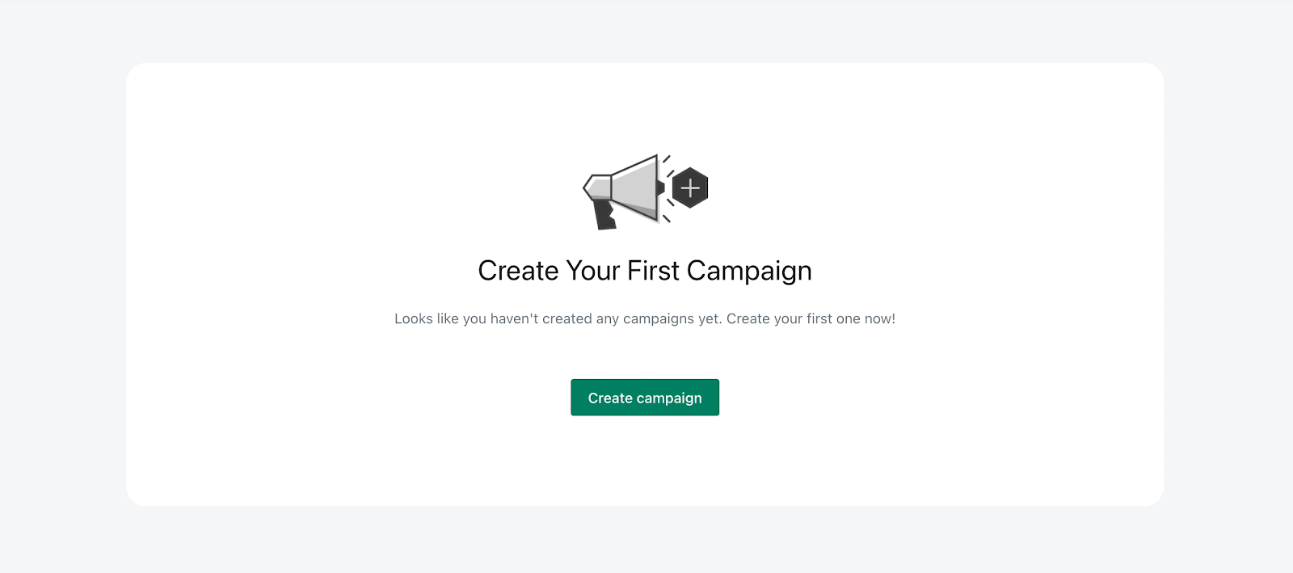Click the word "Looks" starting the description
The image size is (1293, 573).
413,318
